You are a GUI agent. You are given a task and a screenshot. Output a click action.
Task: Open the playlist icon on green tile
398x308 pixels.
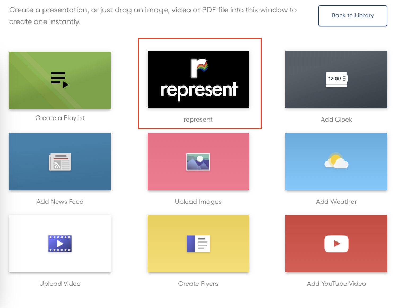coord(60,80)
